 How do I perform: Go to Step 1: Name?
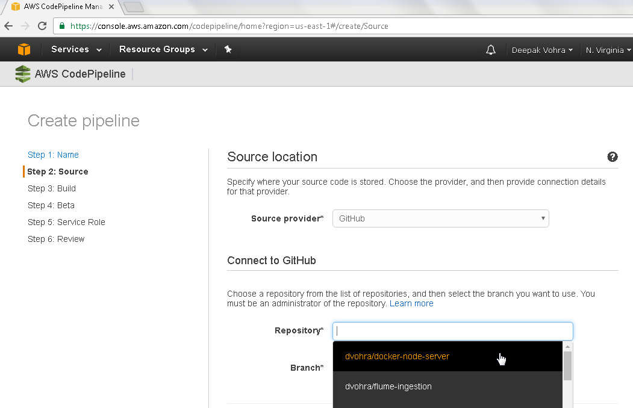[53, 155]
